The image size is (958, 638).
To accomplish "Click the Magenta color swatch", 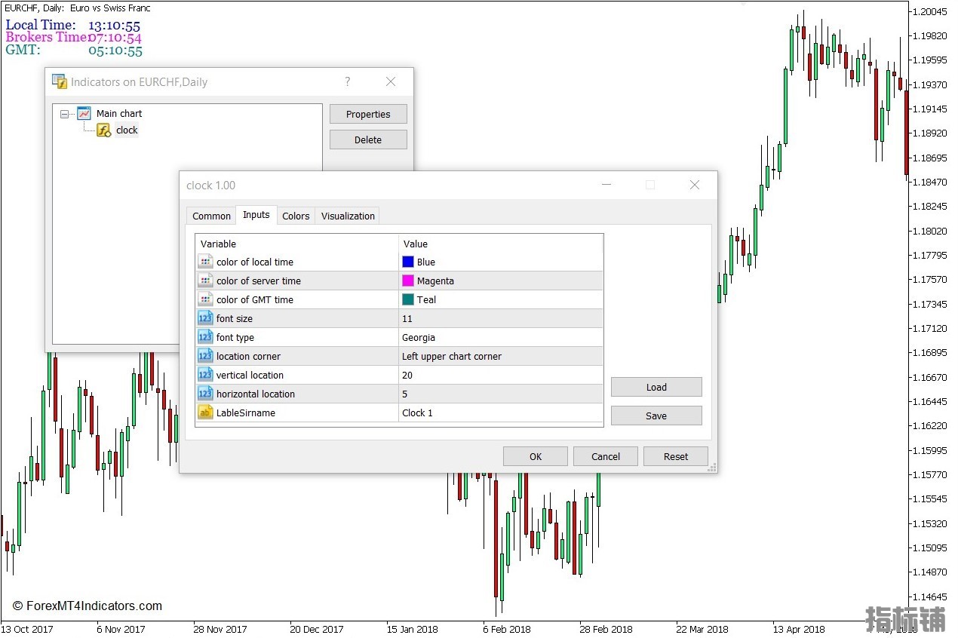I will pos(408,281).
